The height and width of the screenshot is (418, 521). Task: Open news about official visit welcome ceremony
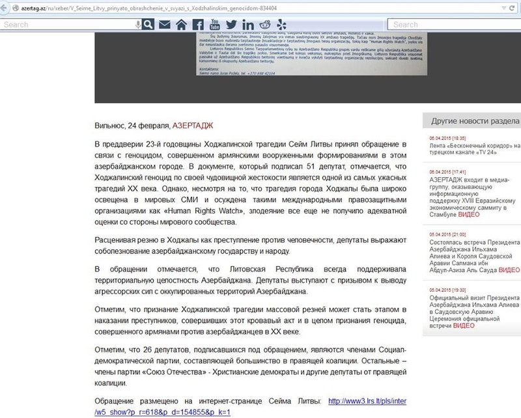(472, 313)
